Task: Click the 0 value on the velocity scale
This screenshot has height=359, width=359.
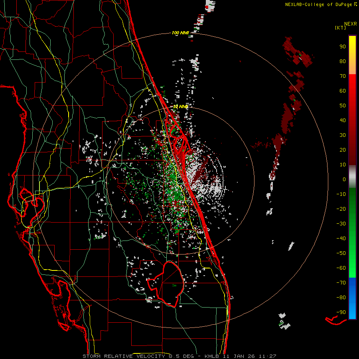Action: [344, 179]
